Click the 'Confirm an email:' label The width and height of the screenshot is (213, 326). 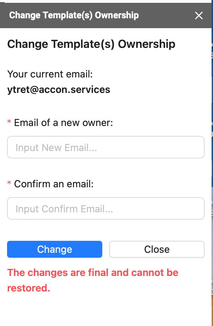pyautogui.click(x=54, y=184)
